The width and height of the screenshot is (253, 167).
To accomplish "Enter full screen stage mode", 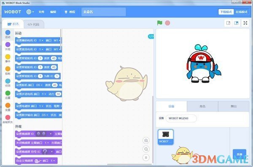I will click(245, 23).
